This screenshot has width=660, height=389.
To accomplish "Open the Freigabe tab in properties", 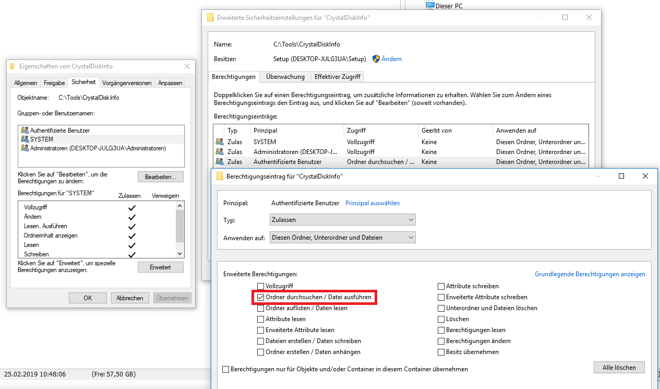I will (x=54, y=83).
